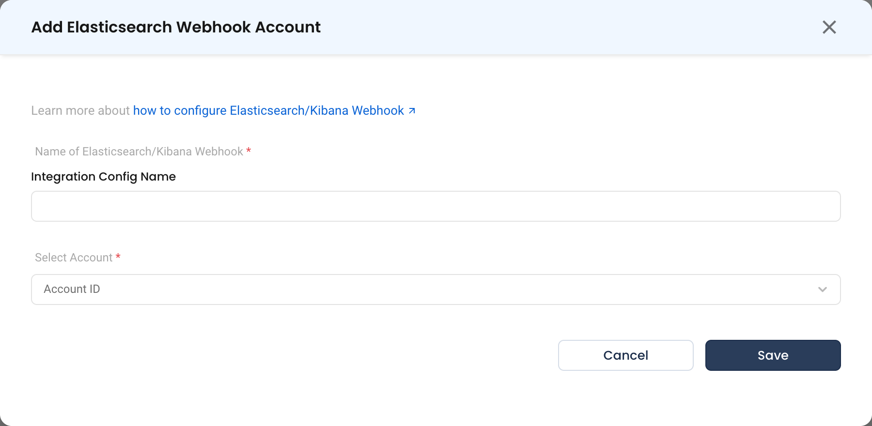
Task: Click the external link arrow icon
Action: [x=412, y=111]
